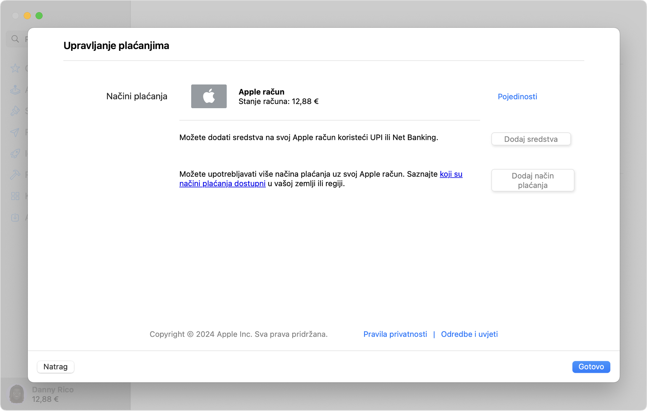Click the green full-screen window button
The image size is (647, 411).
(39, 16)
